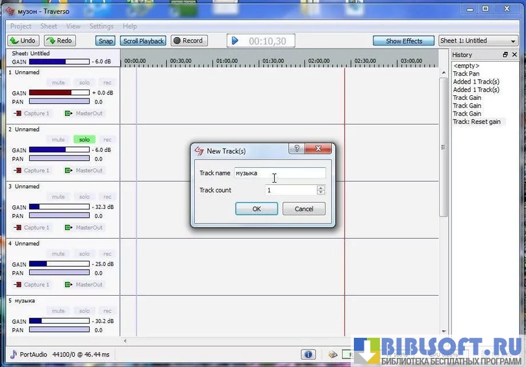Open the Project menu
The image size is (526, 367).
(x=21, y=26)
